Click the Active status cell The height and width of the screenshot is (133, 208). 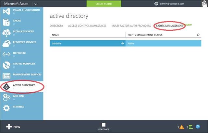[x=163, y=43]
